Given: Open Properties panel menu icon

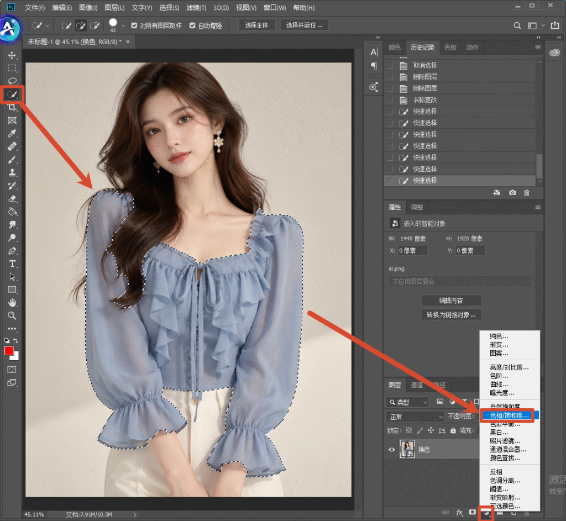Looking at the screenshot, I should point(538,208).
